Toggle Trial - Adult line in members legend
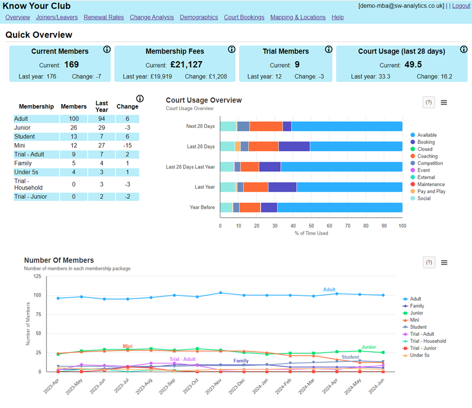The width and height of the screenshot is (472, 408). click(x=418, y=334)
